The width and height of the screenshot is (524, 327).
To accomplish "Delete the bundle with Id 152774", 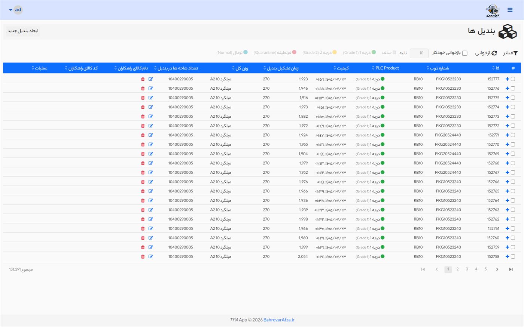I will (143, 107).
